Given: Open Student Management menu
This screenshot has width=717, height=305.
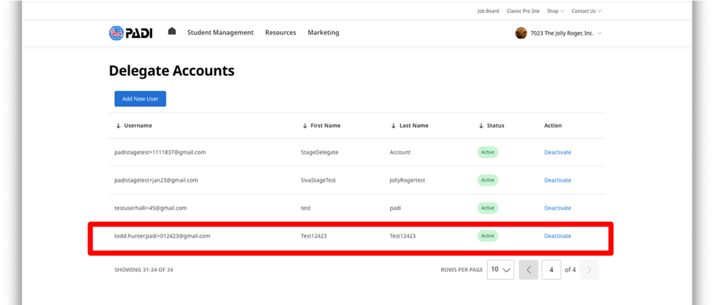Looking at the screenshot, I should click(220, 33).
